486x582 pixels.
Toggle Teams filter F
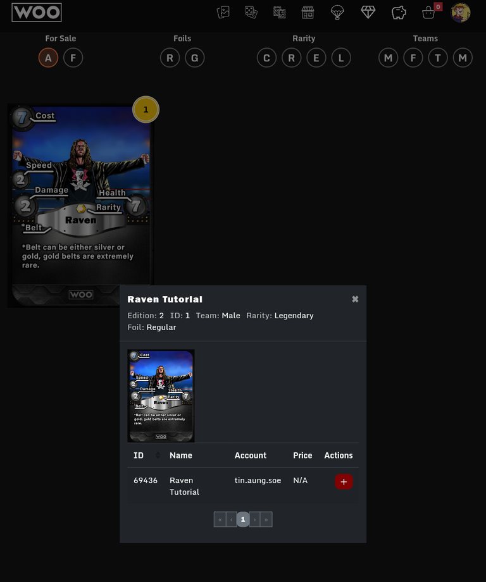pyautogui.click(x=413, y=58)
